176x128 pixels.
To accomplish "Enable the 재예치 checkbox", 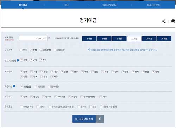I will coord(38,107).
